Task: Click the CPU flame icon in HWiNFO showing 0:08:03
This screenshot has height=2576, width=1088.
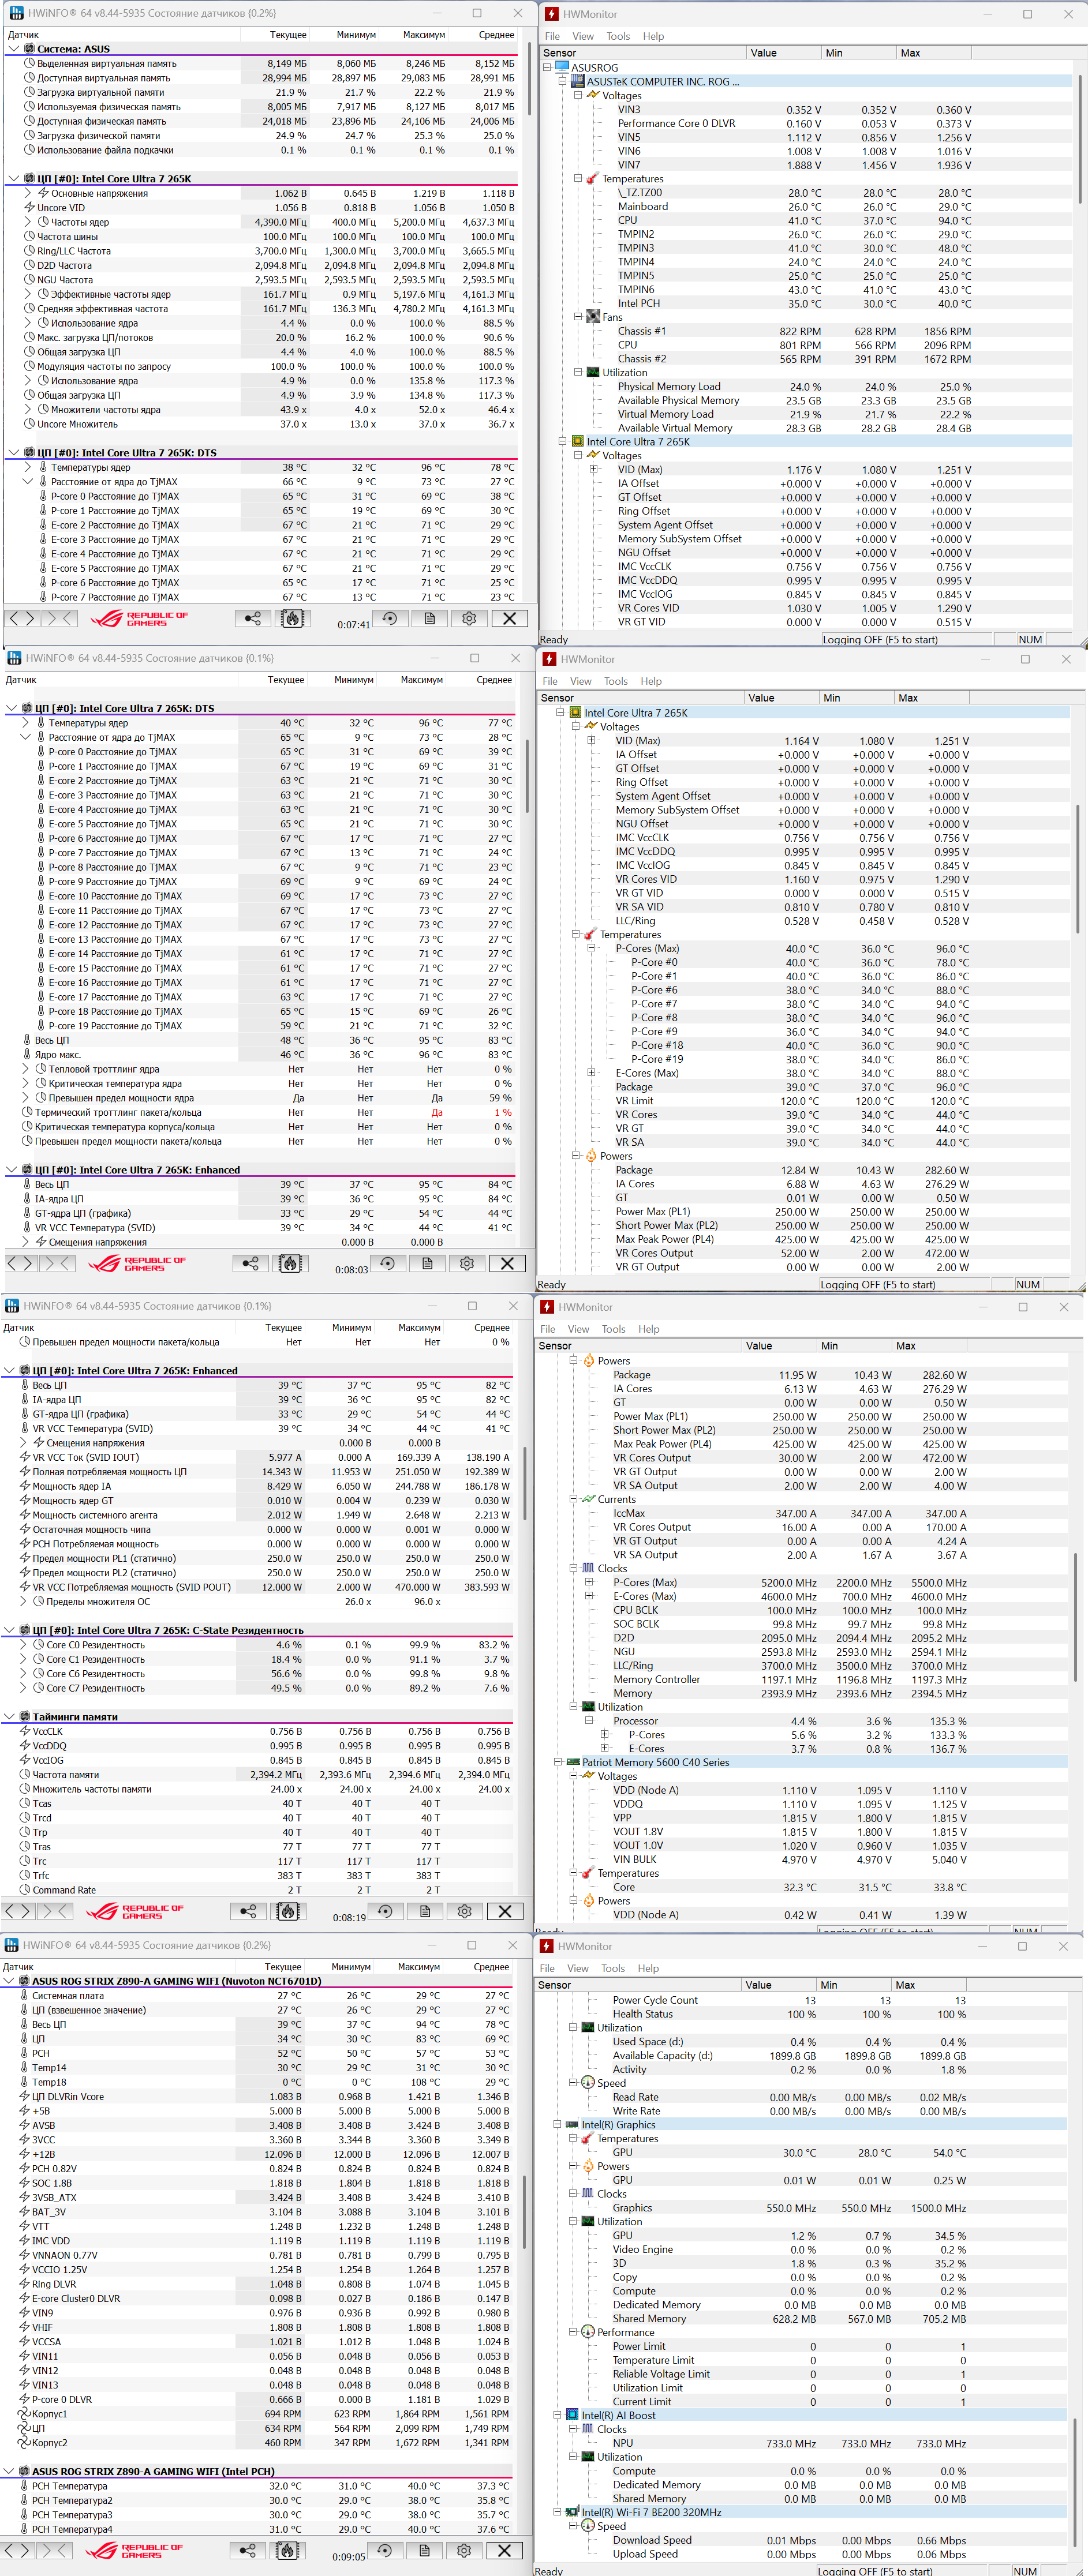Action: point(290,1263)
